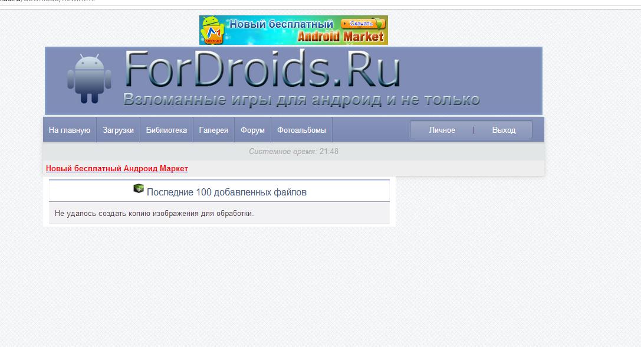Click the Последние 100 добавленных файлов heading
The width and height of the screenshot is (641, 347).
tap(226, 192)
